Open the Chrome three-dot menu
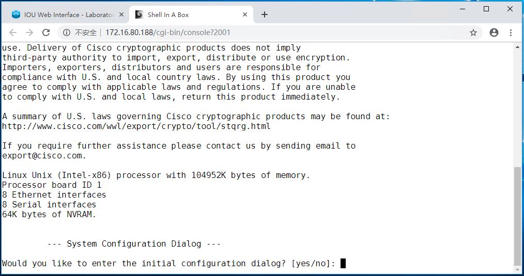The image size is (524, 276). click(511, 33)
